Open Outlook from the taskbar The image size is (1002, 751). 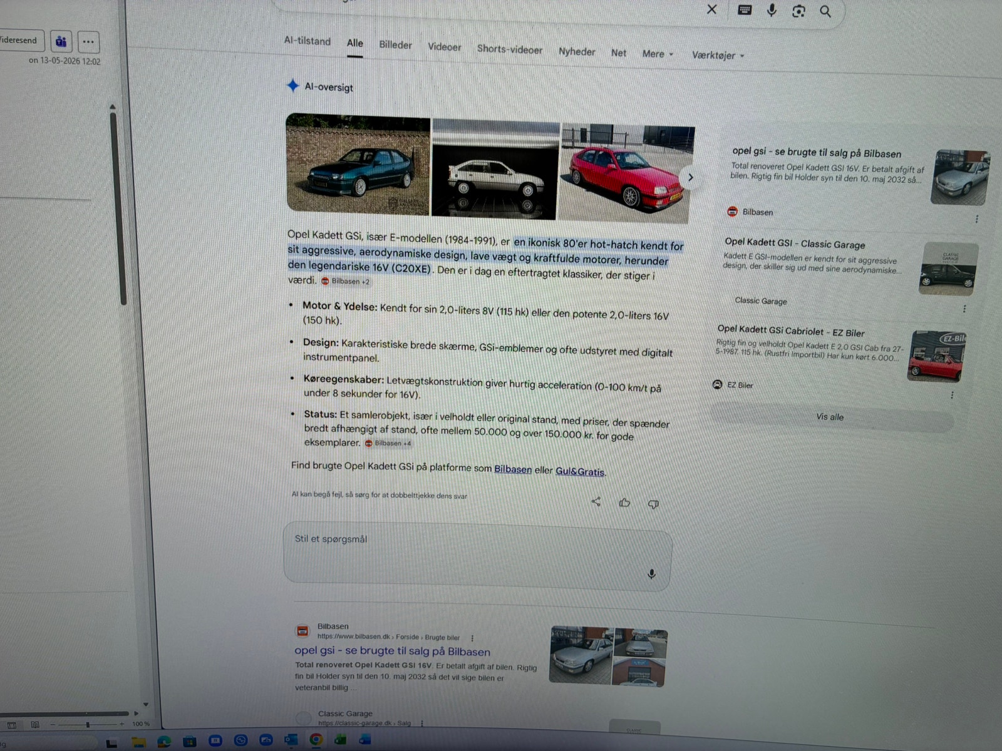point(291,740)
